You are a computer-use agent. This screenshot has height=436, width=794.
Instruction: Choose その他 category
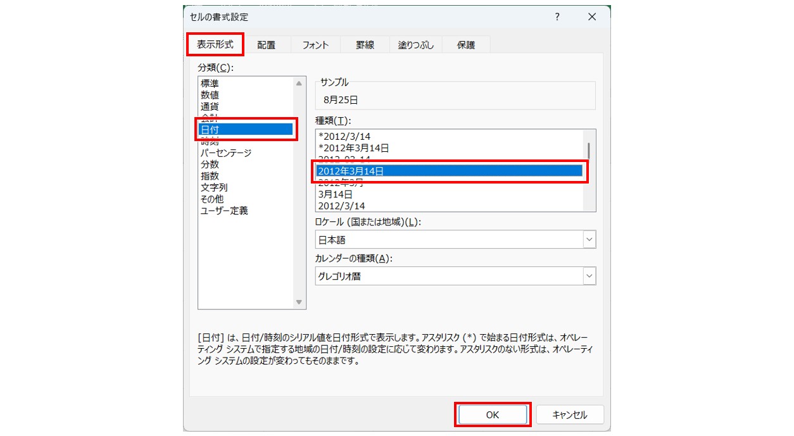(246, 199)
